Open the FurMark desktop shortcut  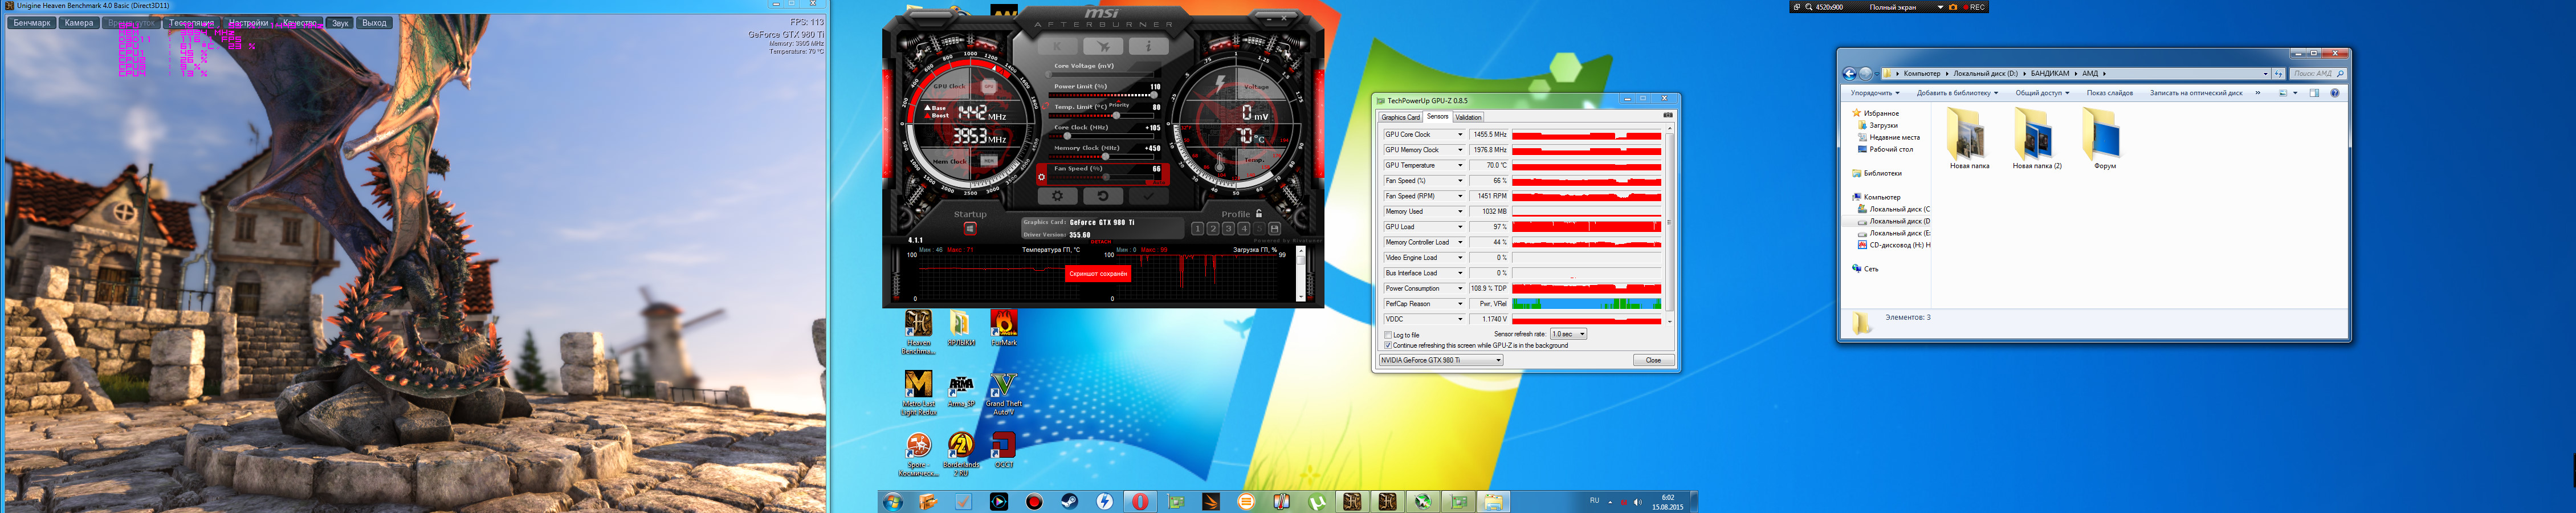(x=1003, y=328)
